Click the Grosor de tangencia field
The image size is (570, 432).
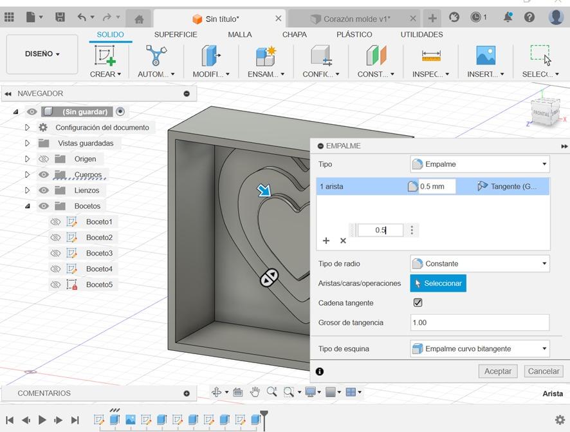point(479,323)
